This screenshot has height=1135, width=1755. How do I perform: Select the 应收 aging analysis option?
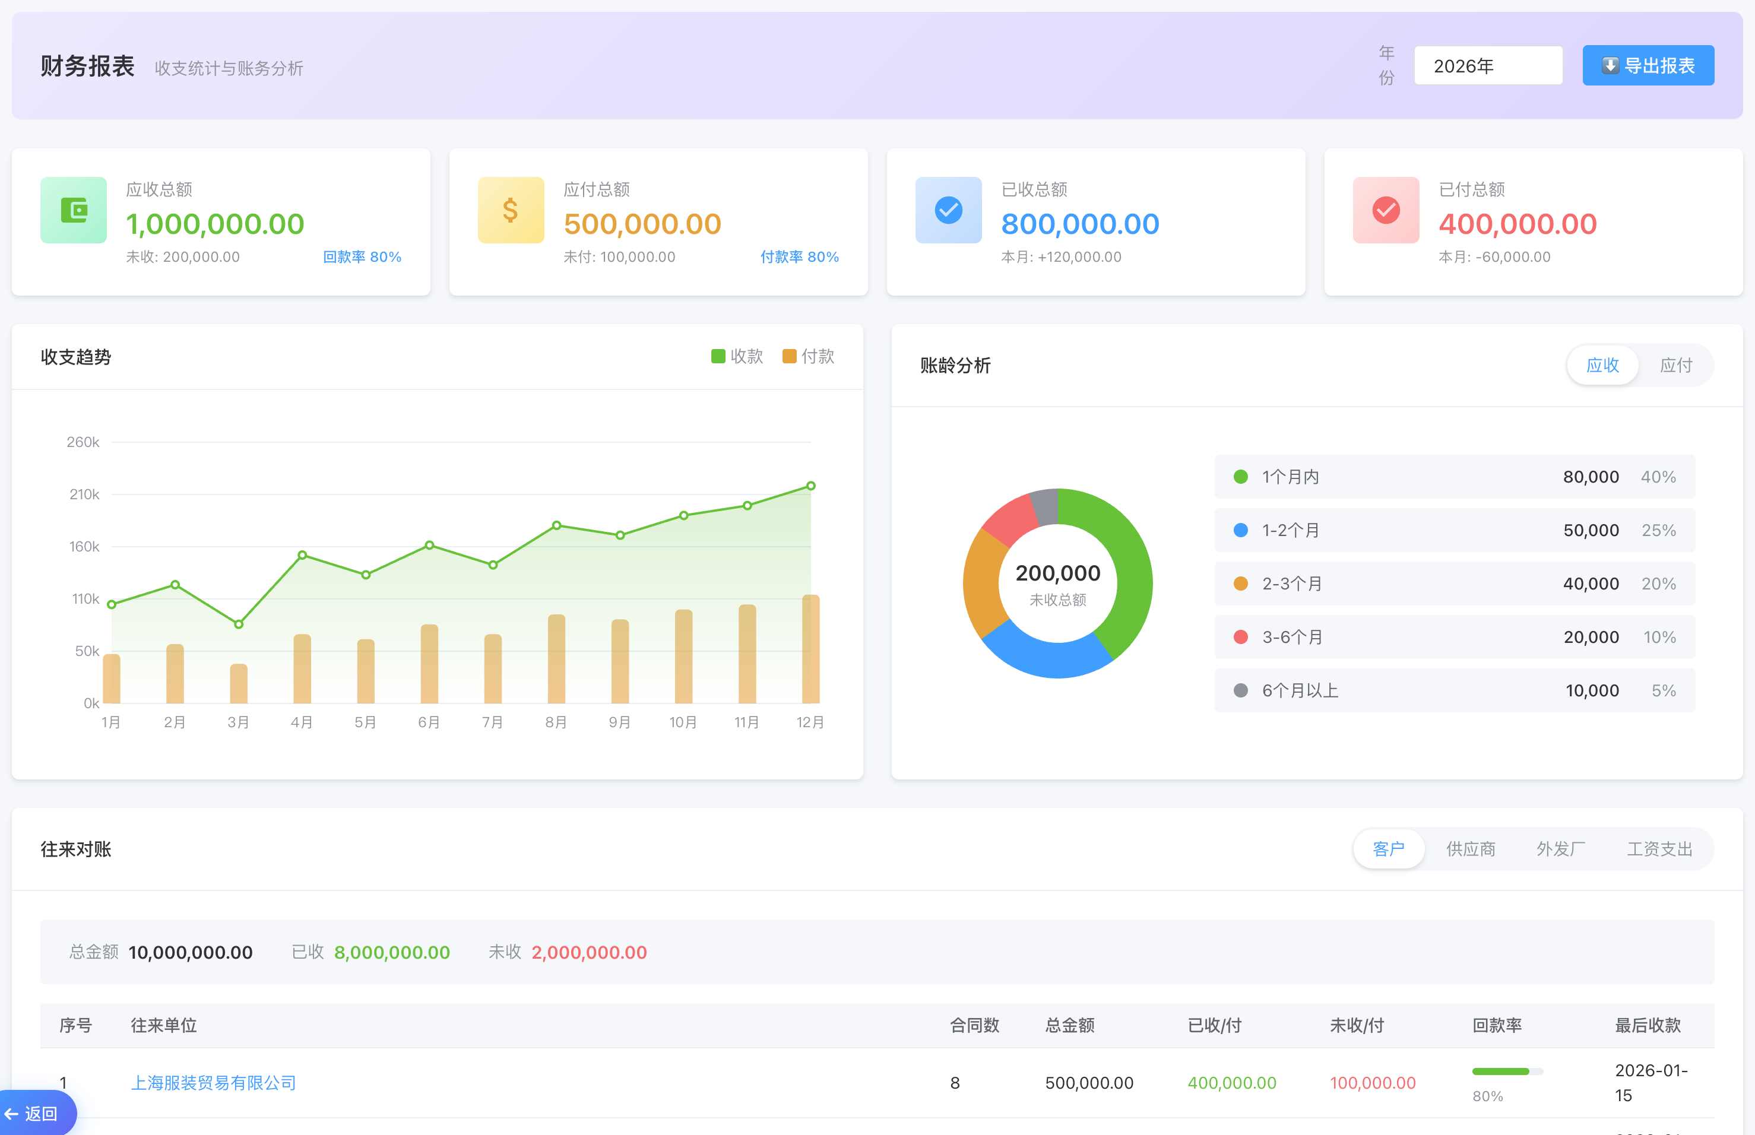(x=1602, y=365)
